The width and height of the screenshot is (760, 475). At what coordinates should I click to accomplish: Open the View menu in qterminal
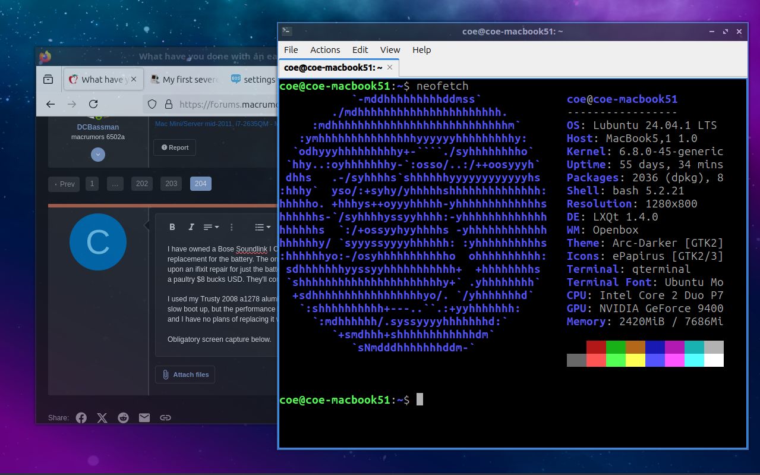pos(390,50)
